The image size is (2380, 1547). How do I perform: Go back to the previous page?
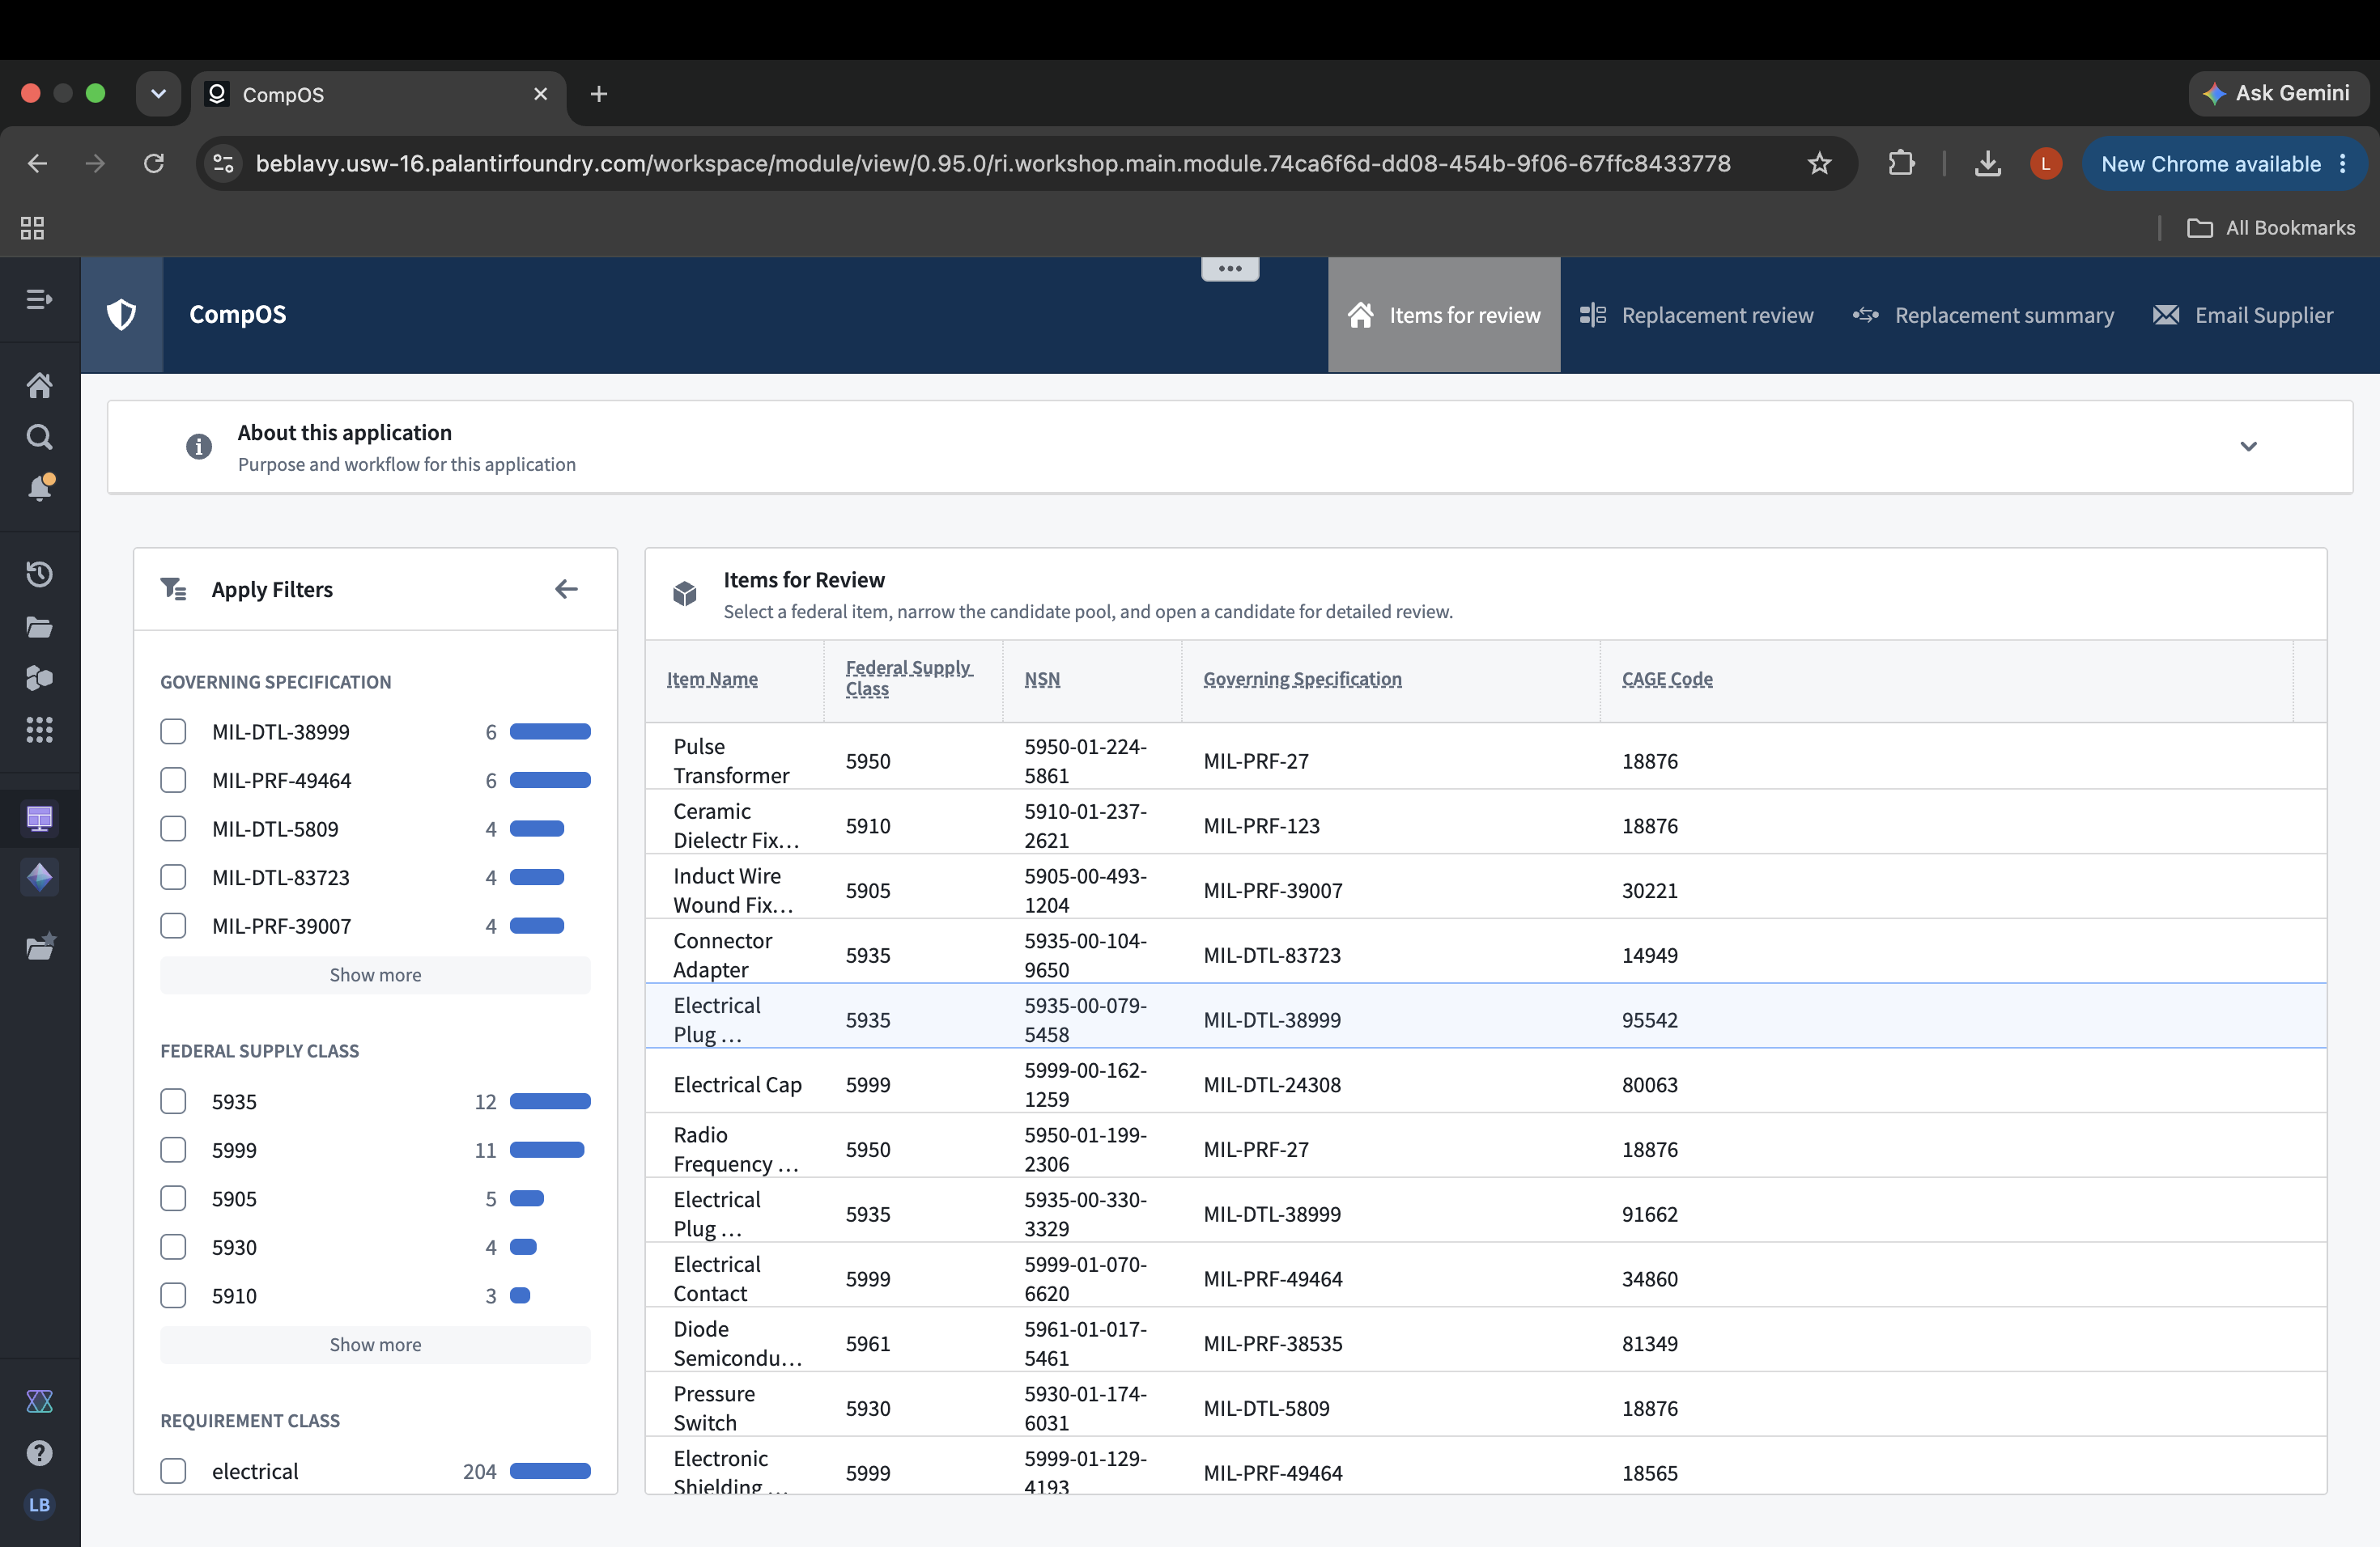(37, 163)
